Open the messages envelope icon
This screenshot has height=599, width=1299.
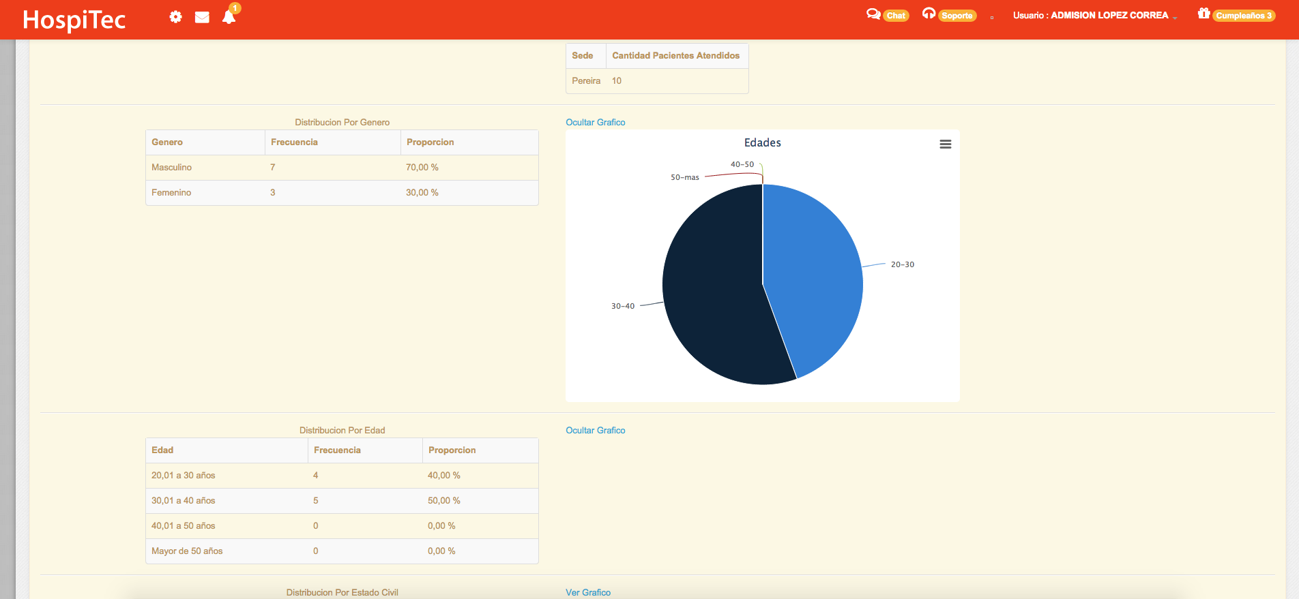pos(202,17)
